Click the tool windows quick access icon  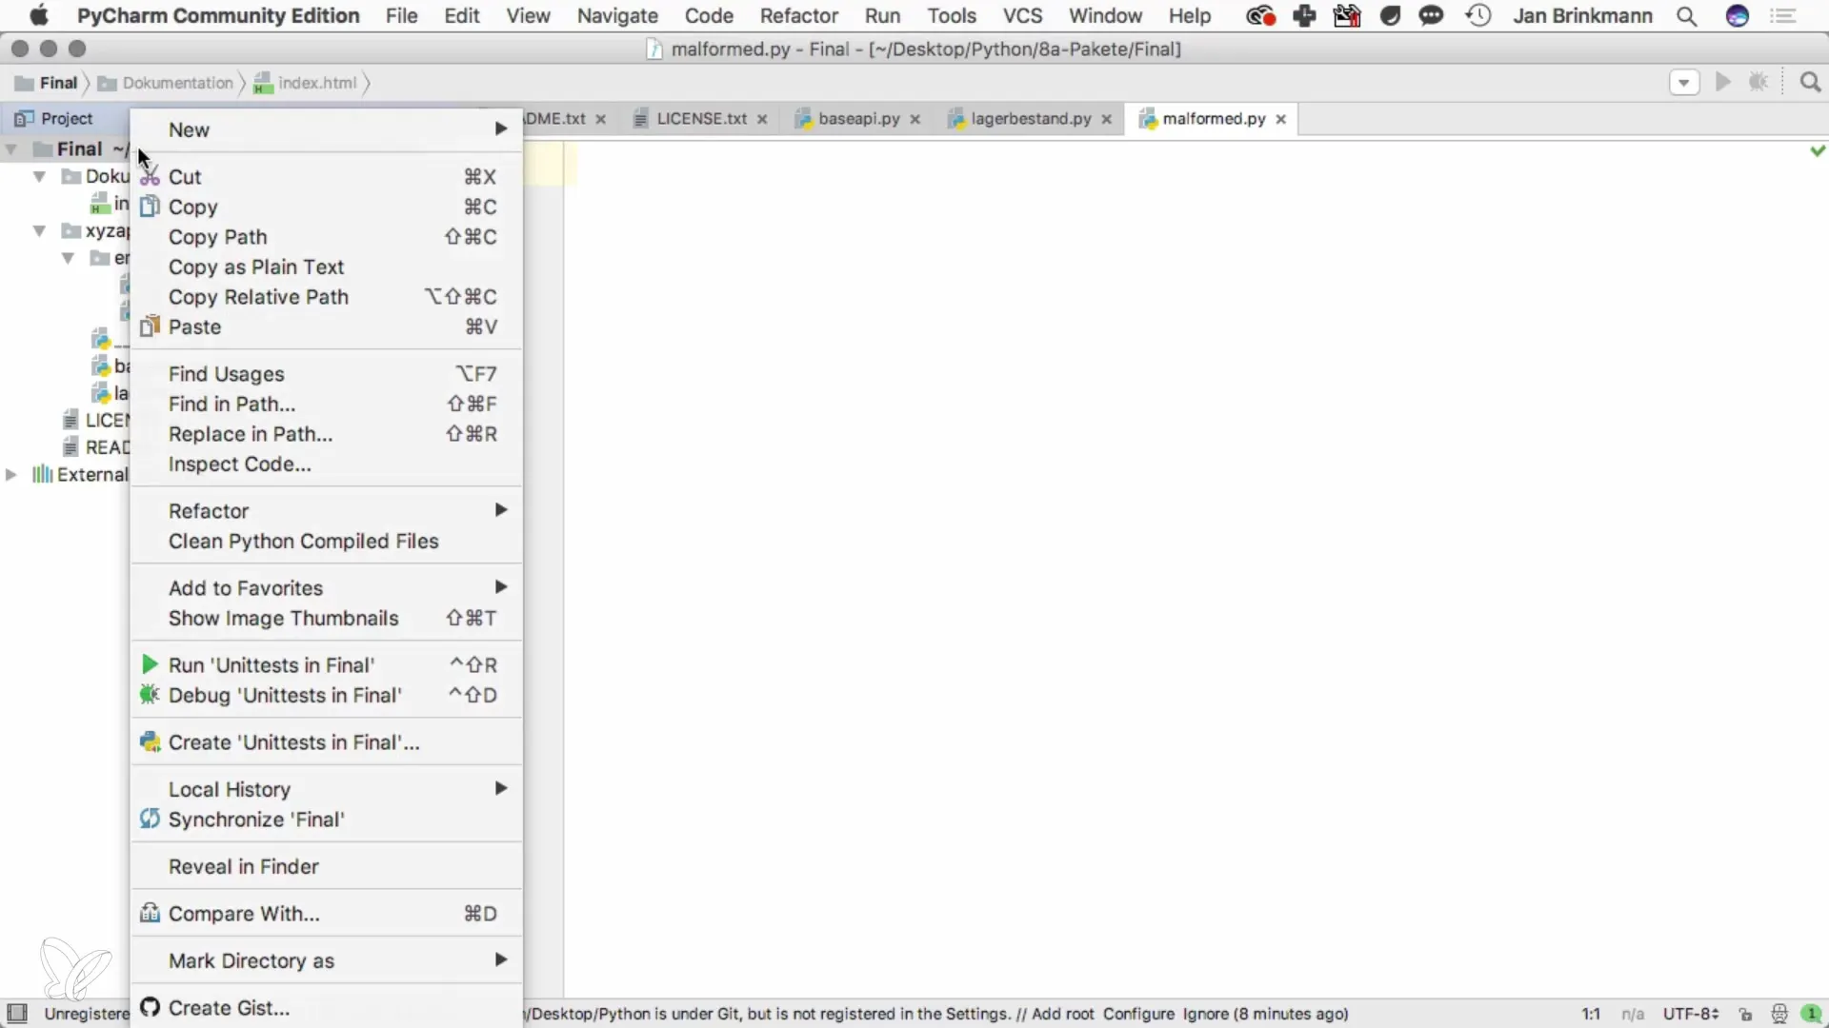click(17, 1013)
